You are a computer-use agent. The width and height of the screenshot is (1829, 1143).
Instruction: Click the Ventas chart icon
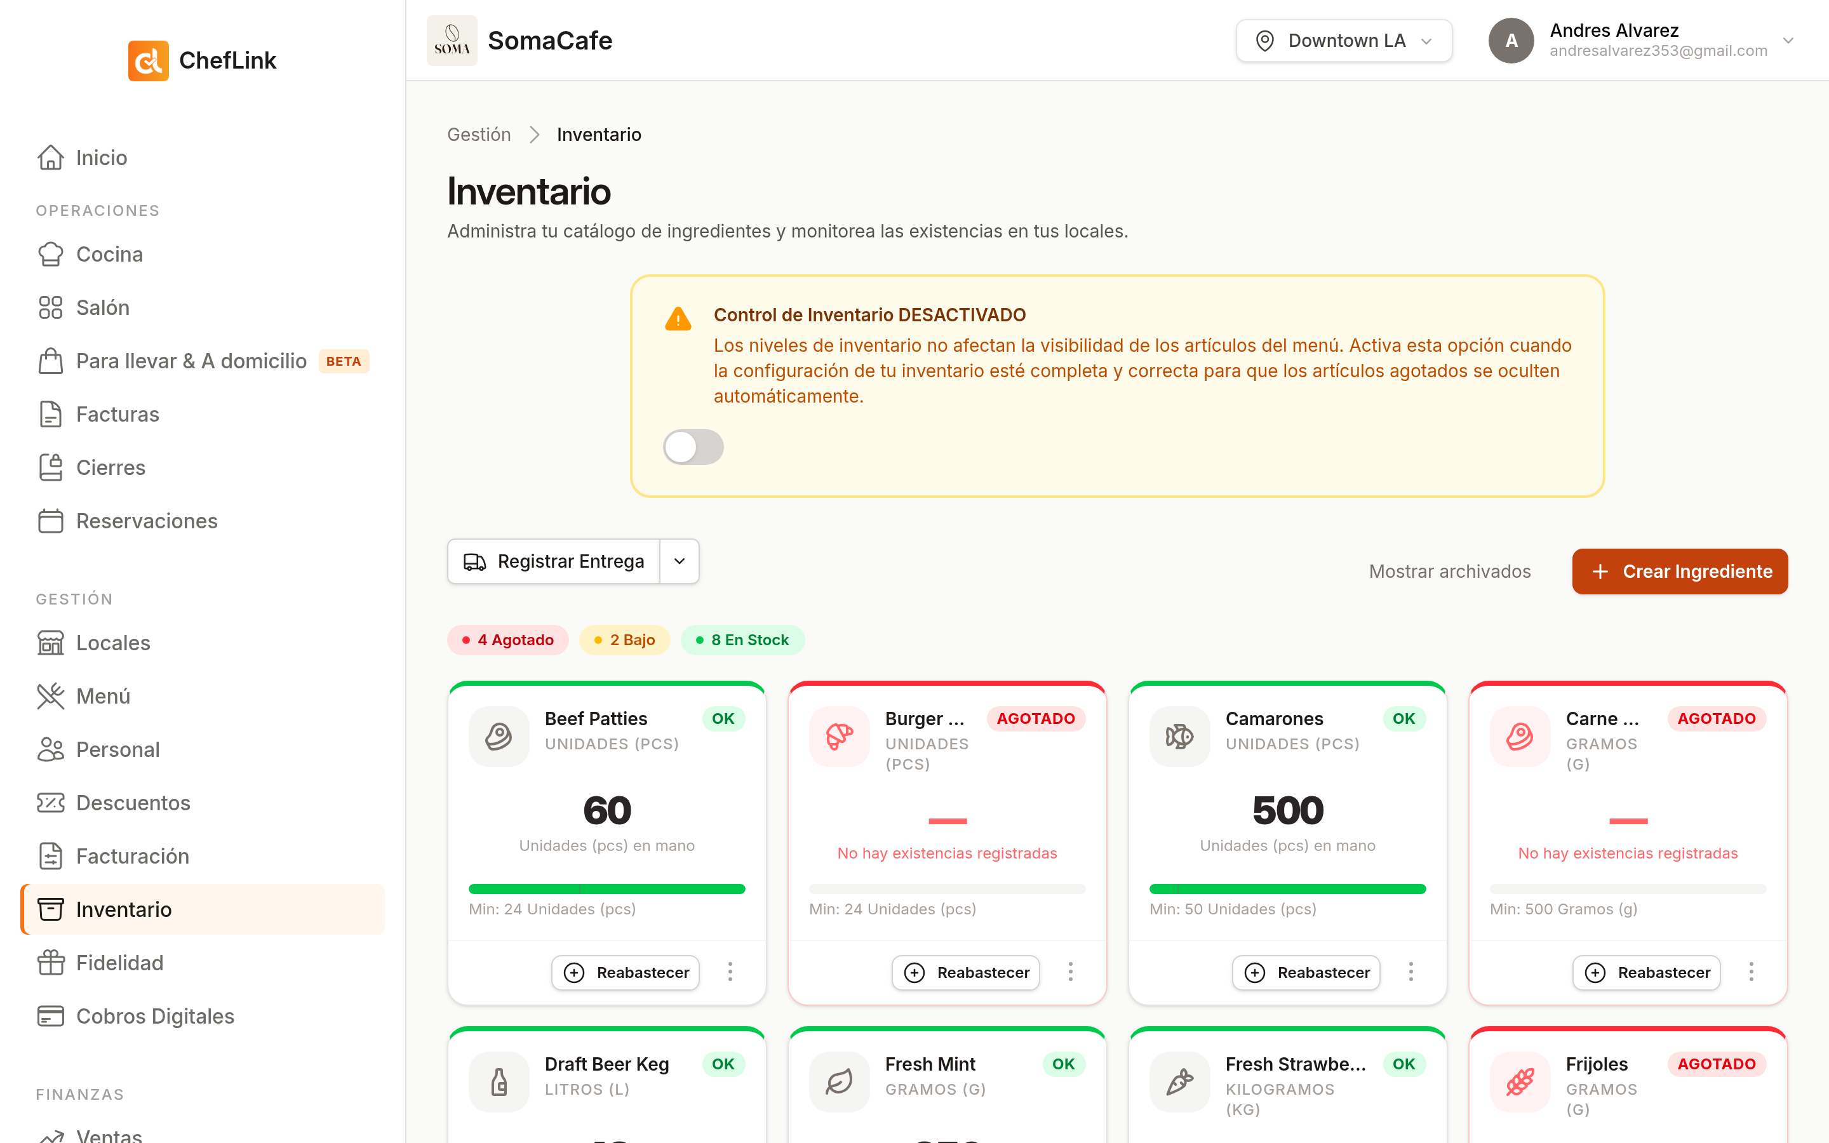[51, 1135]
